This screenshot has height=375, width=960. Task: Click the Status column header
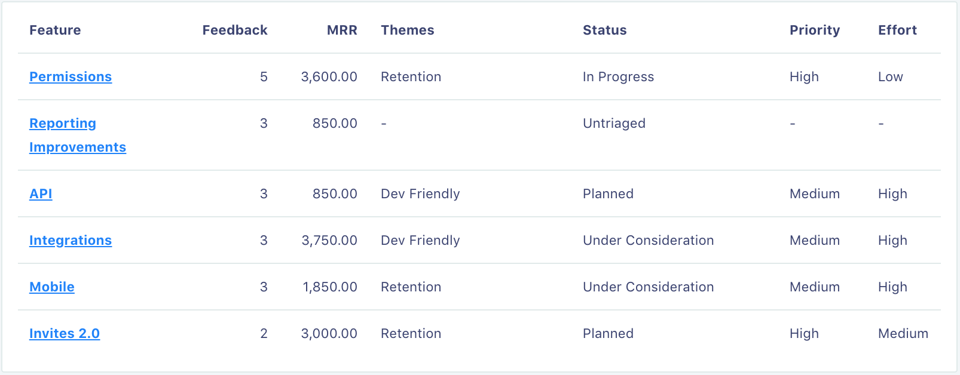click(605, 30)
